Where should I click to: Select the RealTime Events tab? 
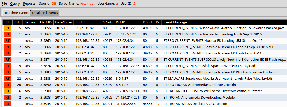[16, 13]
